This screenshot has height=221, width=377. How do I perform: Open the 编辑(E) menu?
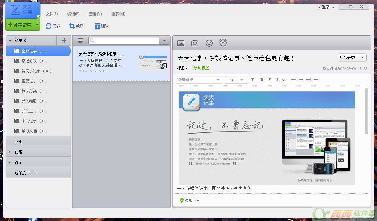[73, 14]
